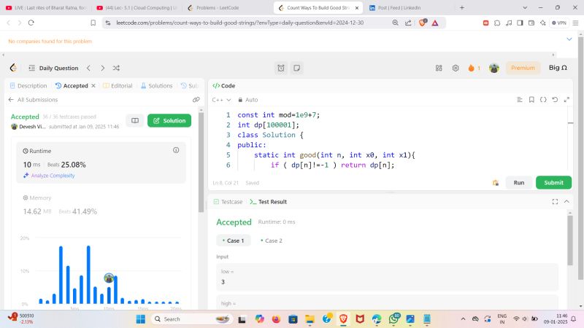The image size is (584, 328).
Task: Click the green Solution button
Action: click(169, 120)
